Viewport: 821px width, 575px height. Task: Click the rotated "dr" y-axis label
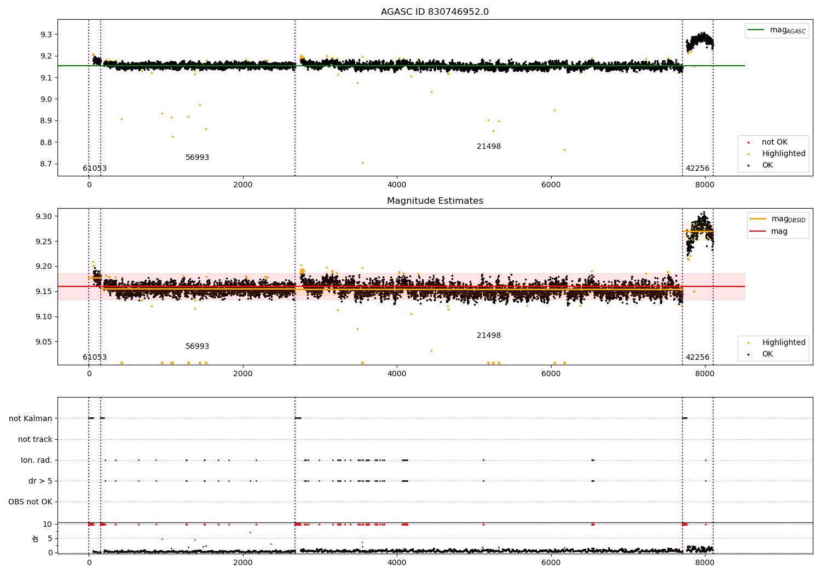(x=36, y=538)
